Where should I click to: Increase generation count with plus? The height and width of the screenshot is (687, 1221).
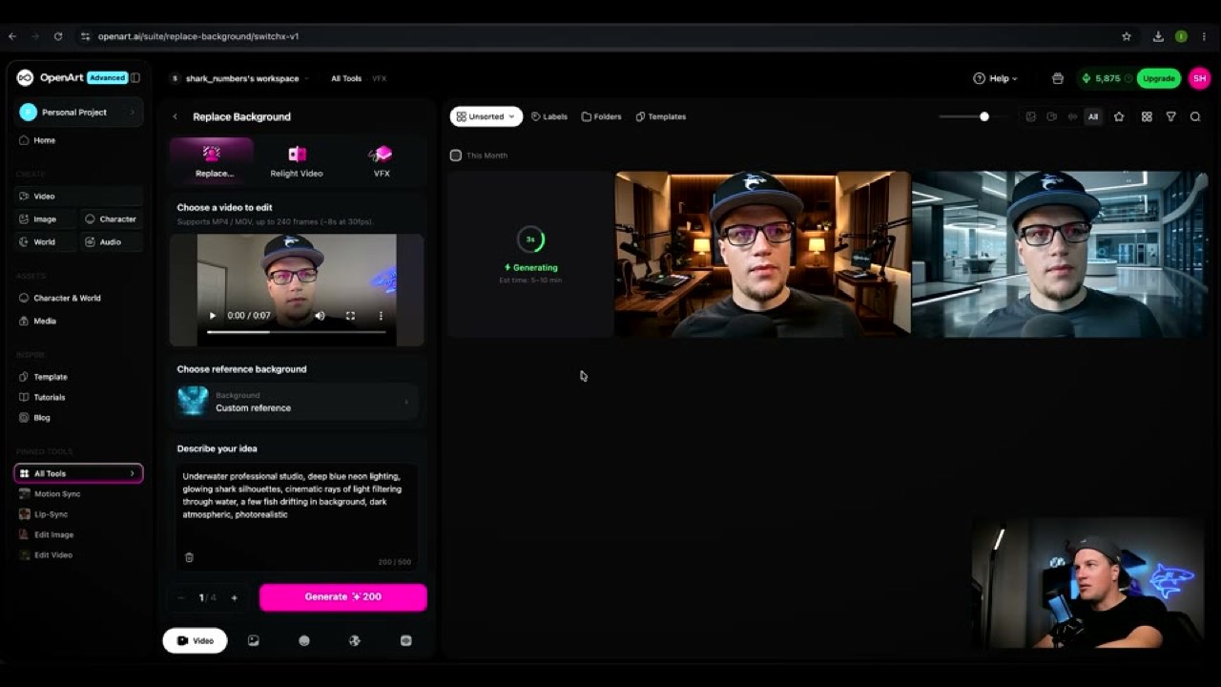[234, 598]
